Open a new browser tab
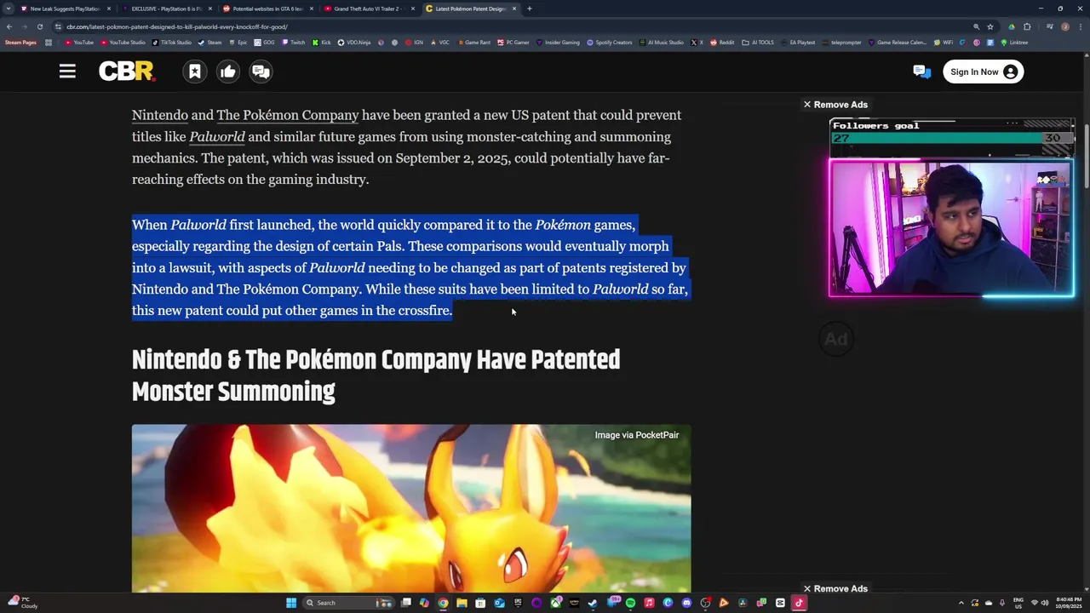This screenshot has height=613, width=1090. point(530,9)
